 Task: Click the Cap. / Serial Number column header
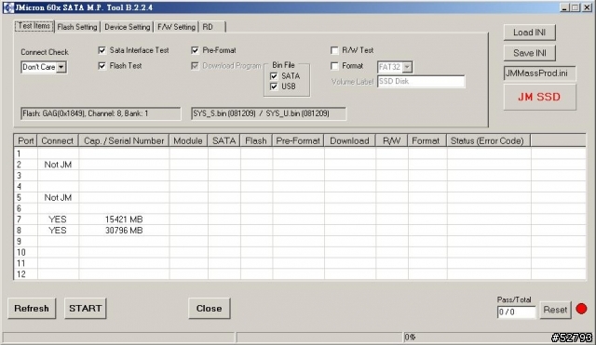(124, 140)
